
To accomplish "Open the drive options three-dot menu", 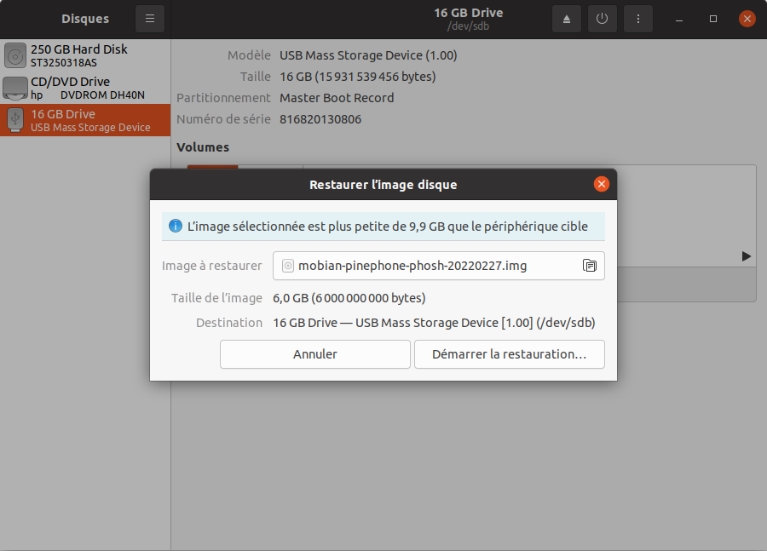I will point(637,19).
